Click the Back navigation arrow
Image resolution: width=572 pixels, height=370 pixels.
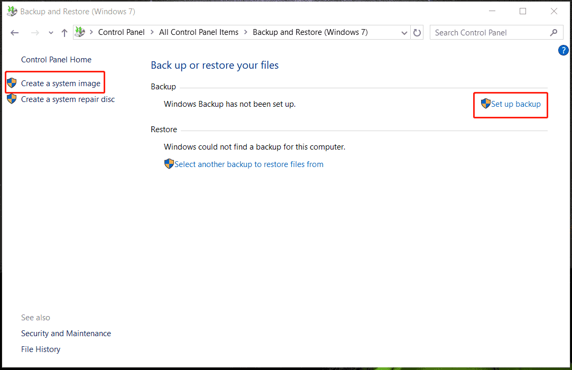15,33
